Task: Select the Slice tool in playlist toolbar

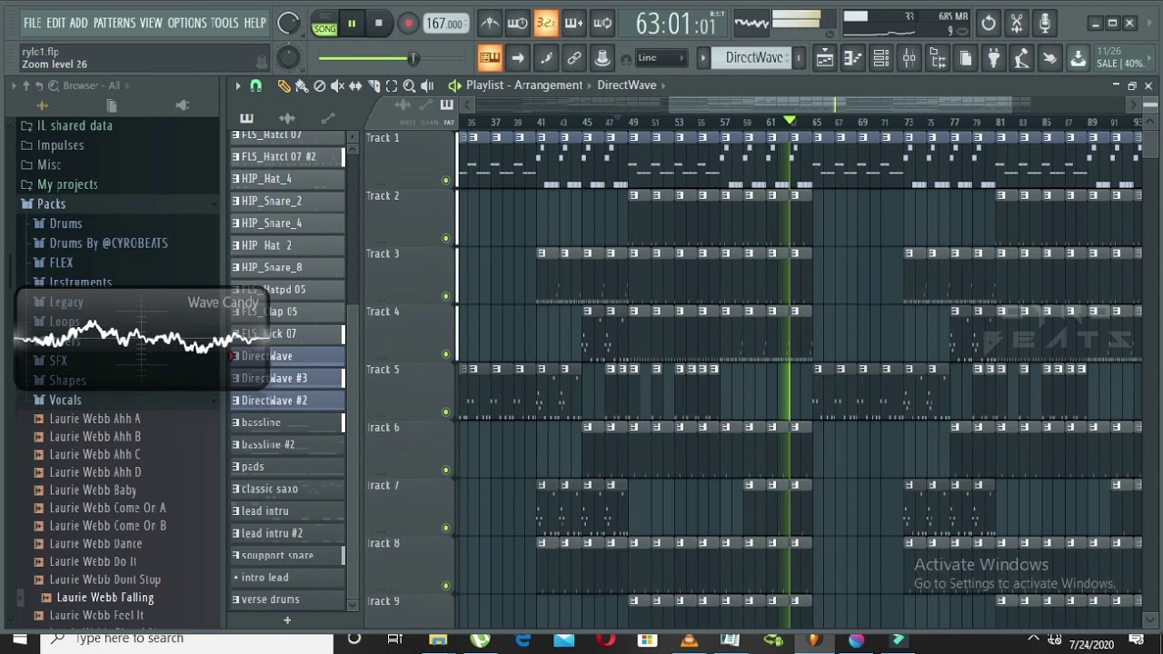Action: 373,85
